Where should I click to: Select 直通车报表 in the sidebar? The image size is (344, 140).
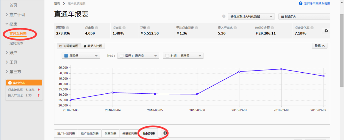coord(18,34)
